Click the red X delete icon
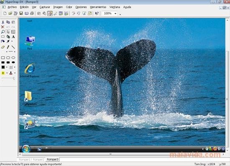Image resolution: width=230 pixels, height=166 pixels. [x=3, y=27]
